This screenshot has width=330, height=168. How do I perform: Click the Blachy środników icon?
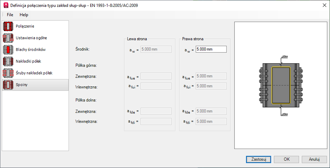tap(8, 50)
